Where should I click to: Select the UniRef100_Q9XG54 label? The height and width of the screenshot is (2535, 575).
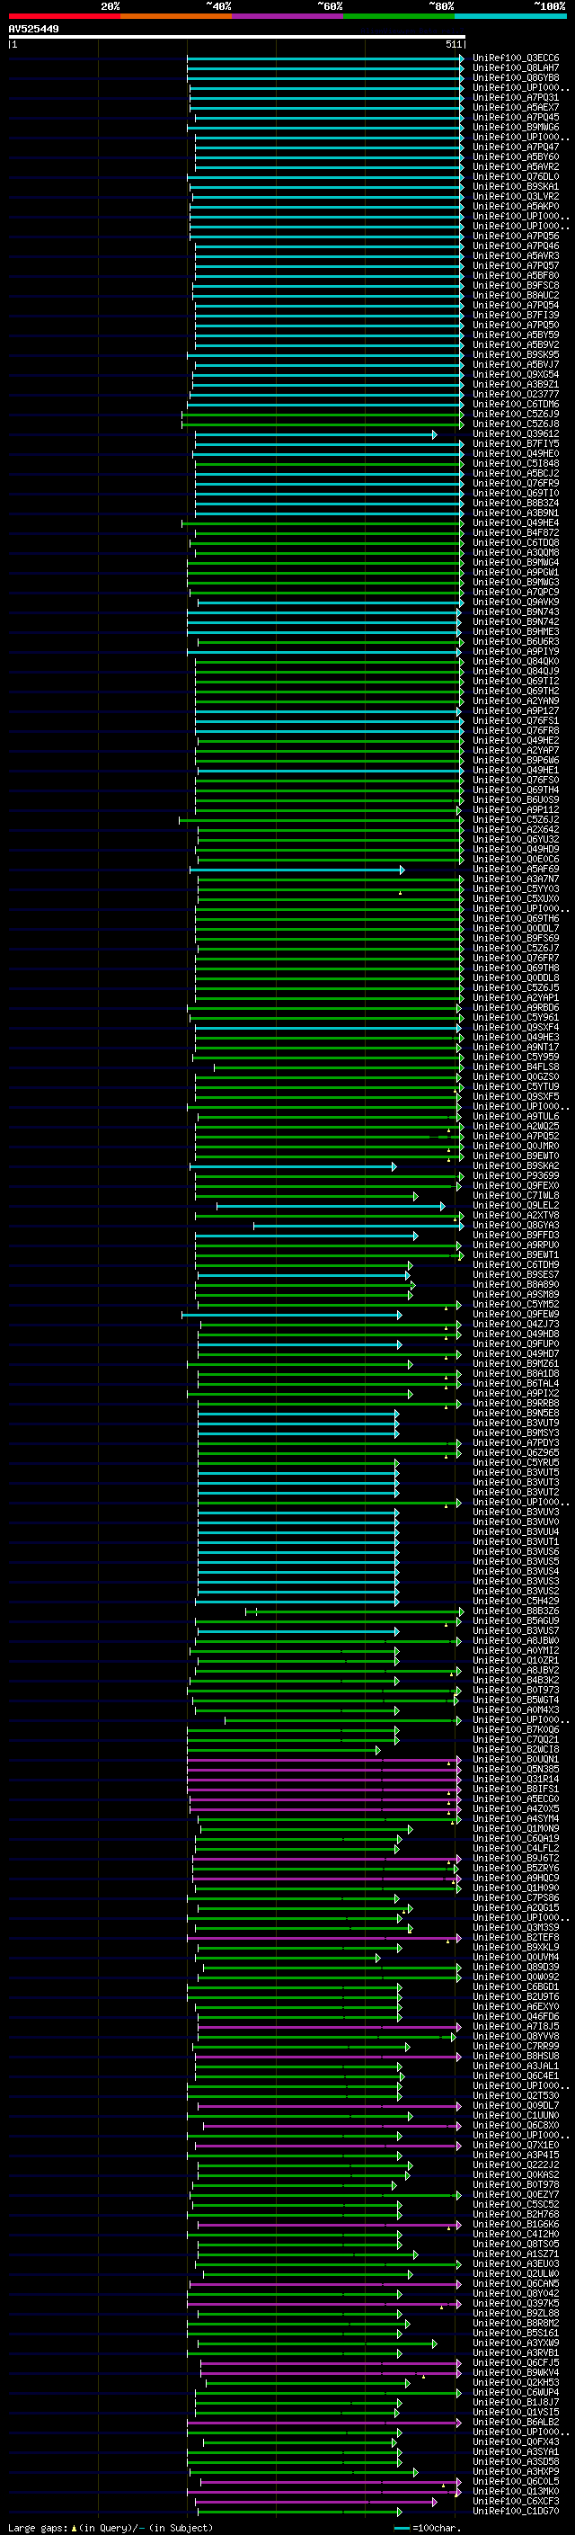pyautogui.click(x=516, y=375)
